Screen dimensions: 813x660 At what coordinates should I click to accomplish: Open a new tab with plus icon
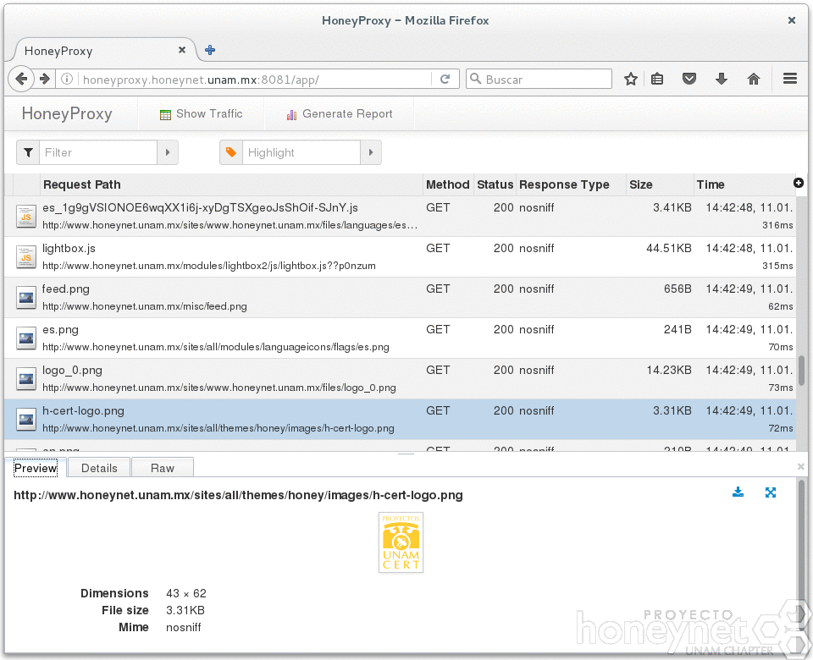click(210, 50)
